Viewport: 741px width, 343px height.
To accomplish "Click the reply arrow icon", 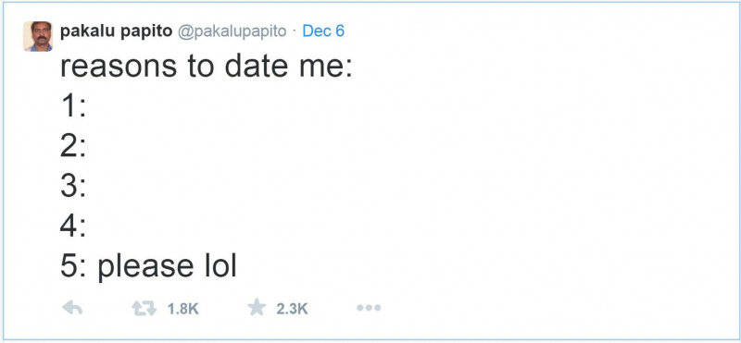I will 72,309.
